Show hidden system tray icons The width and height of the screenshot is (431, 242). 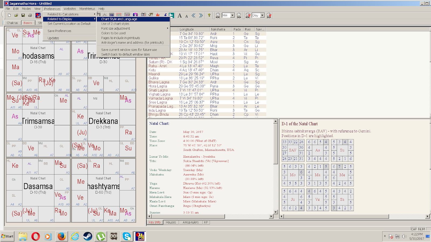click(x=385, y=236)
